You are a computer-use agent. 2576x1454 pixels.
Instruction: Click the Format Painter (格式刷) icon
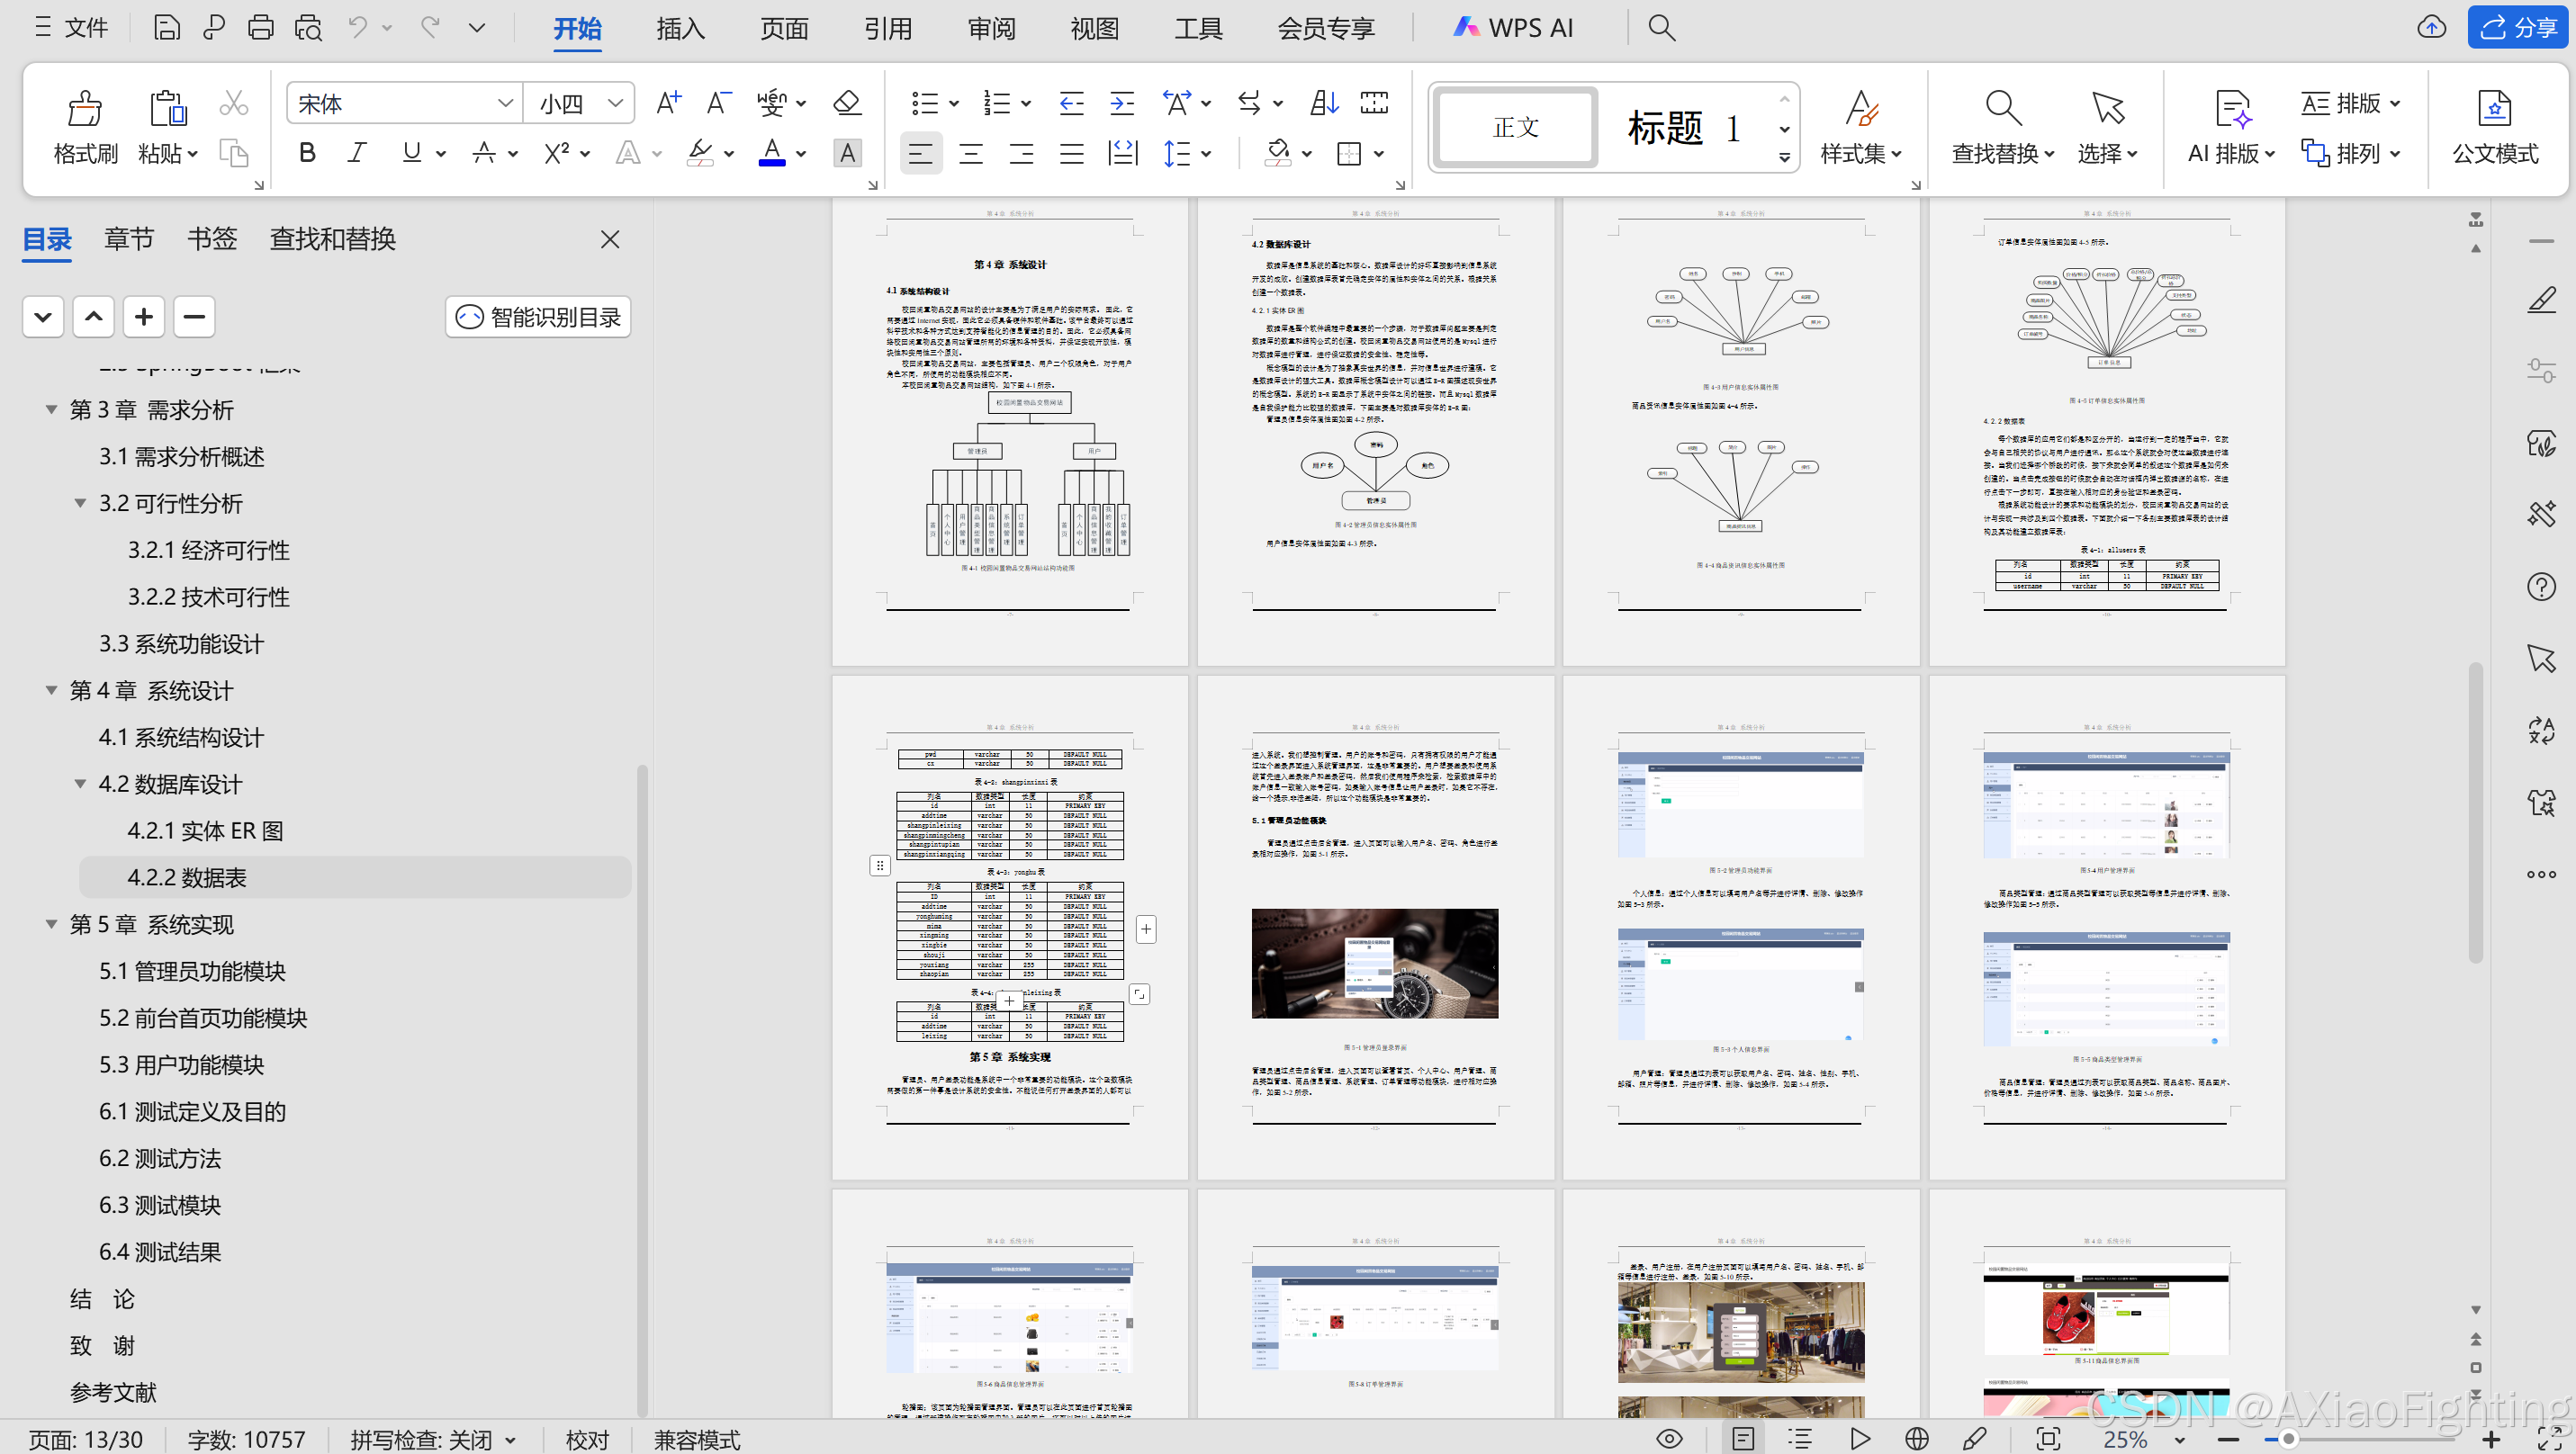84,109
